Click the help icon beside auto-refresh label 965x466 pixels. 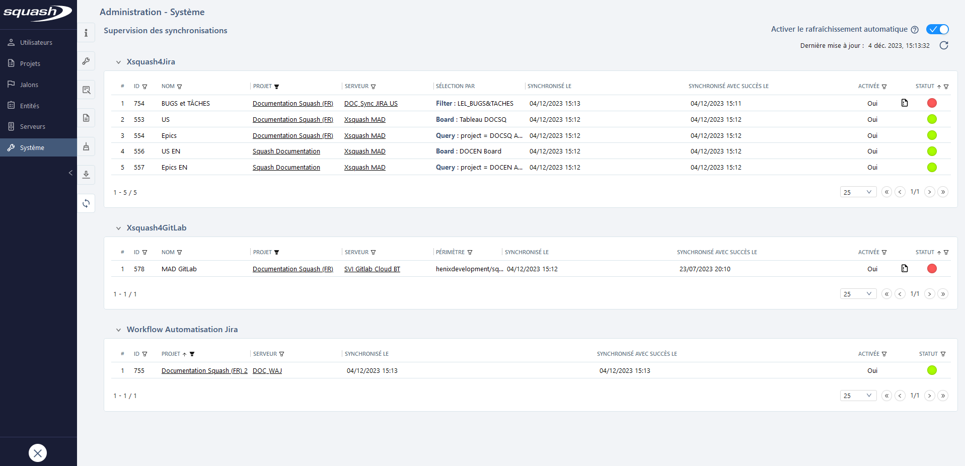(915, 30)
